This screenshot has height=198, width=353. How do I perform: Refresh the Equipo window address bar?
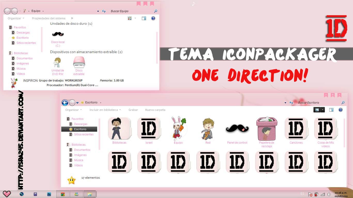104,11
